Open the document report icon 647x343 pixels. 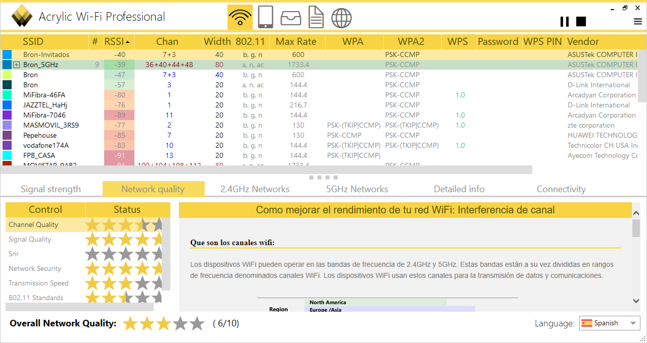coord(316,17)
